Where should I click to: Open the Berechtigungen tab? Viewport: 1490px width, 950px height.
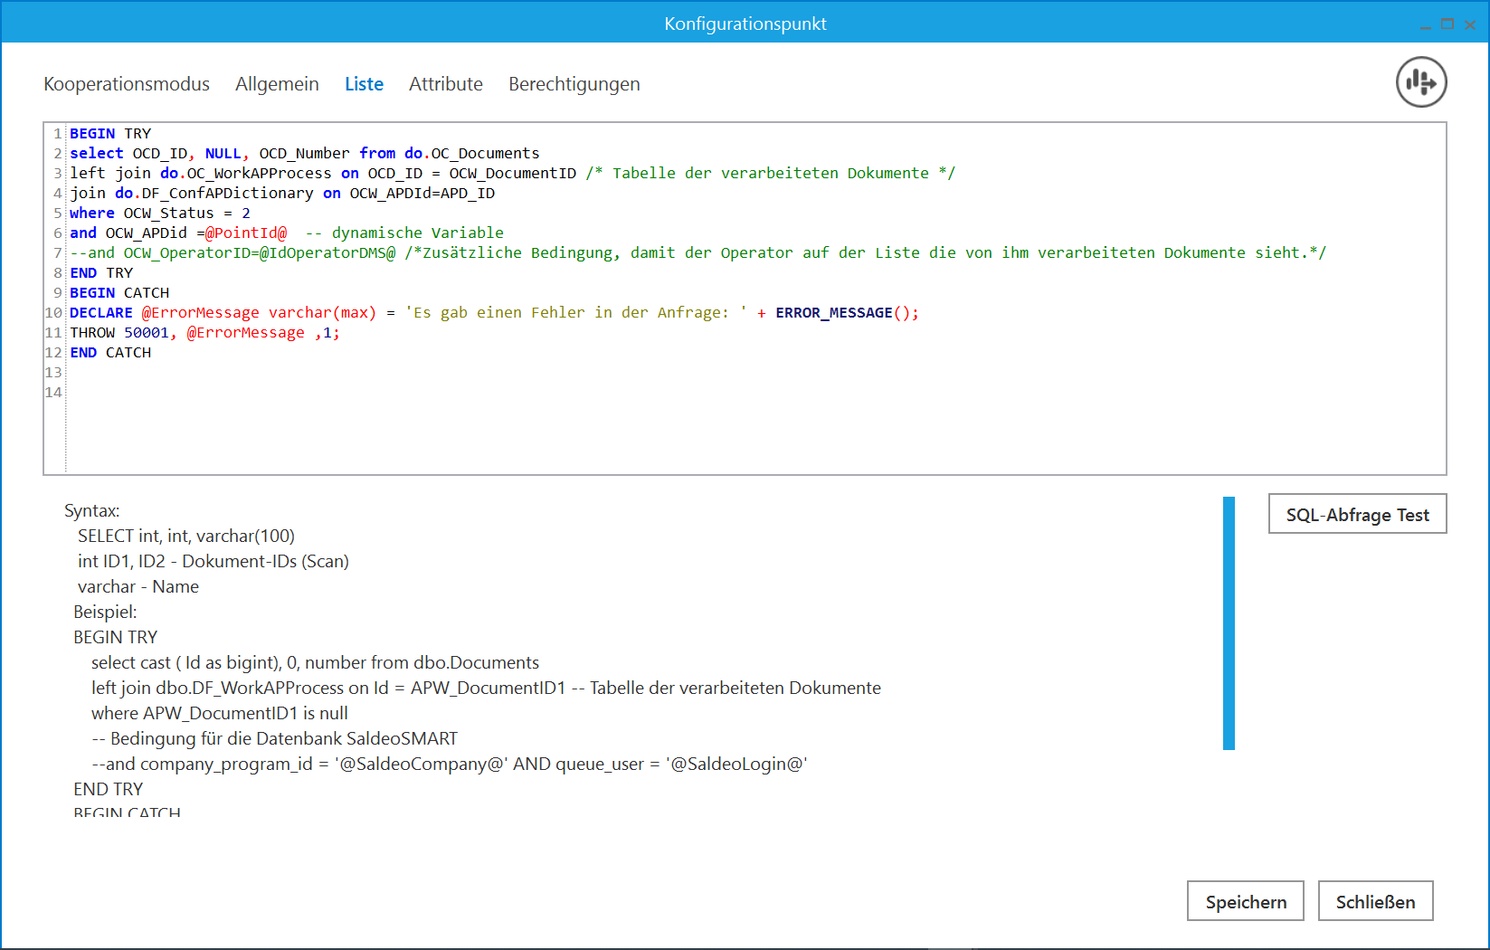tap(574, 84)
